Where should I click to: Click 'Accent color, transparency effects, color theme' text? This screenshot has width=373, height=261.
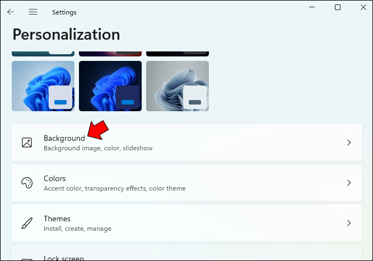115,188
